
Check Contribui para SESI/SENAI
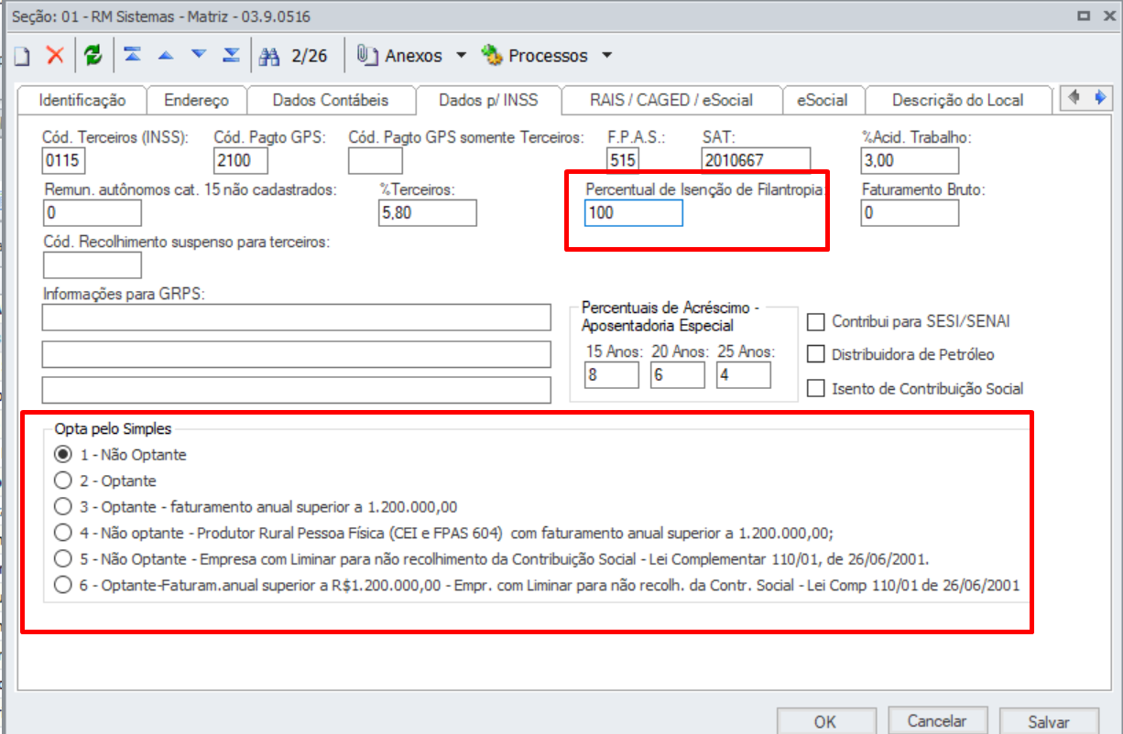point(816,321)
